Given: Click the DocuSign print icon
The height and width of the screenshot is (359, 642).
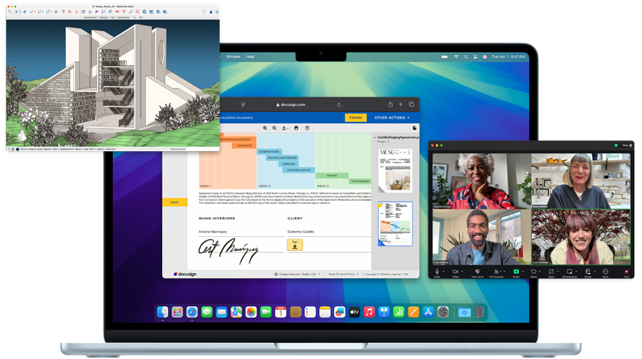Looking at the screenshot, I should [x=296, y=128].
